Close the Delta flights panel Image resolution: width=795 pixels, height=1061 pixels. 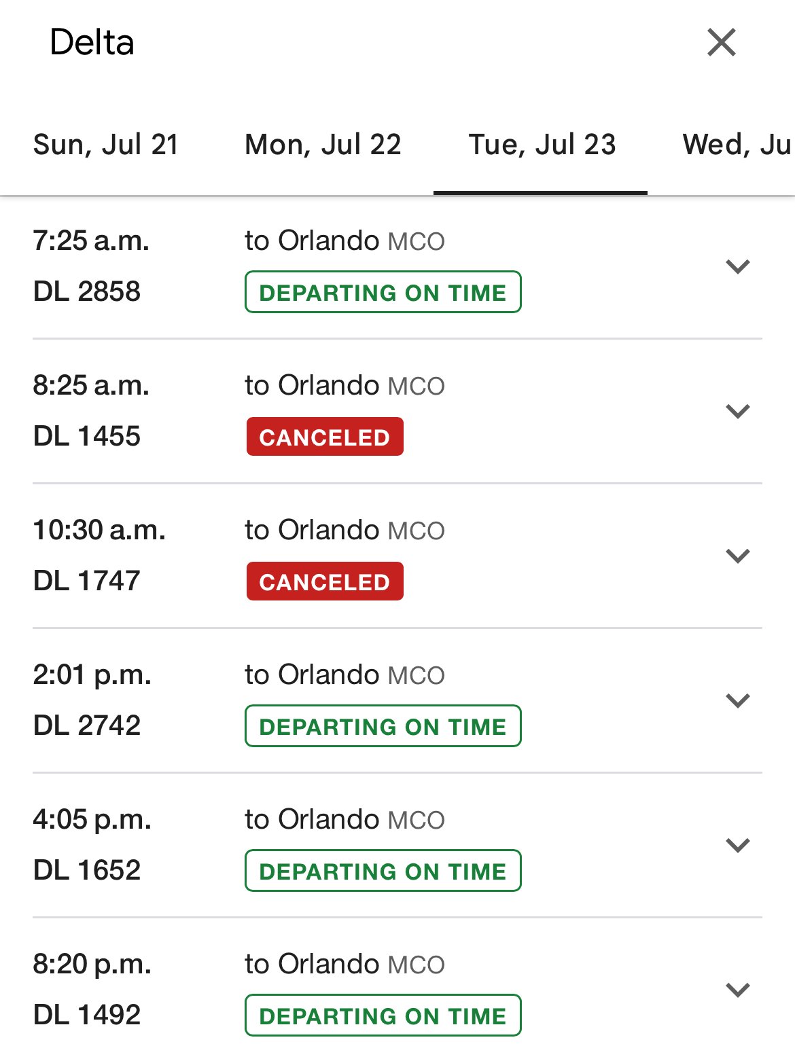pyautogui.click(x=721, y=43)
